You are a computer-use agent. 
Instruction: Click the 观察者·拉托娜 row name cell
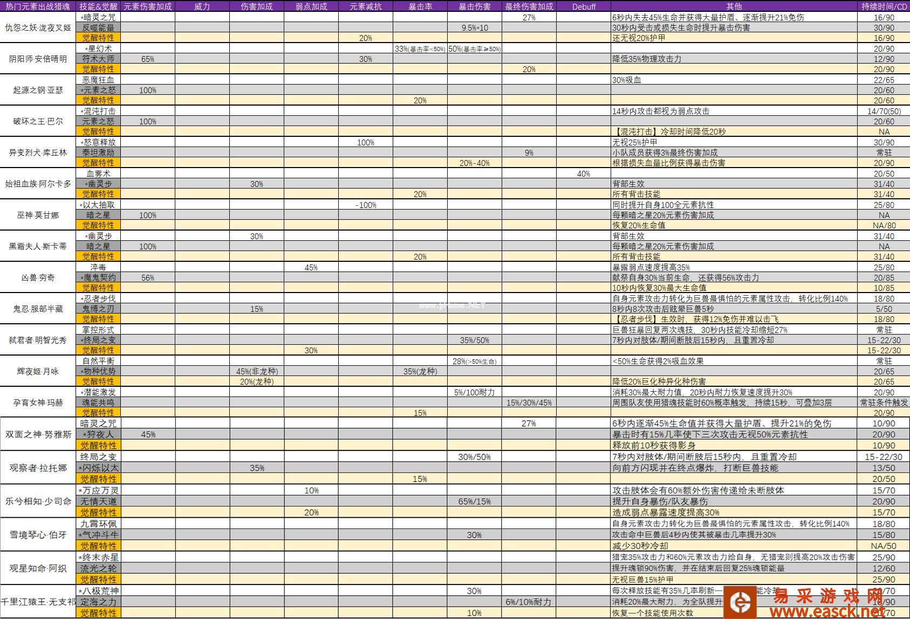(x=38, y=468)
